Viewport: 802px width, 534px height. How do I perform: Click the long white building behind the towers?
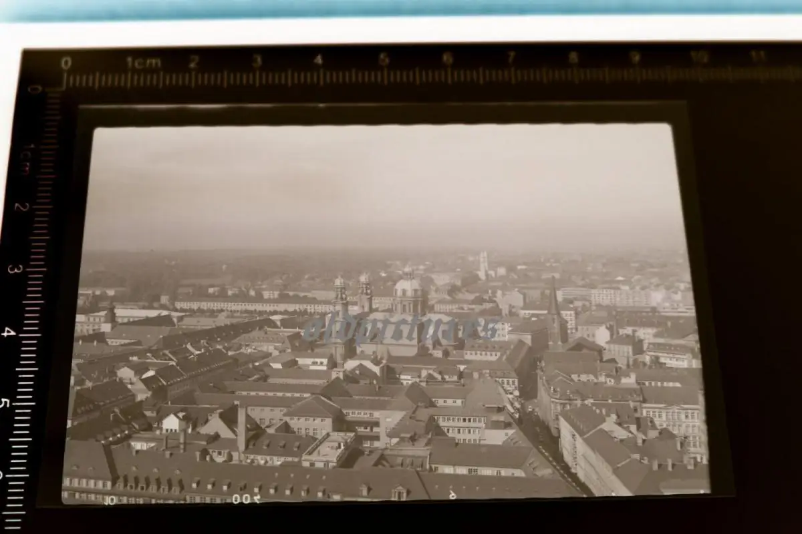[254, 305]
